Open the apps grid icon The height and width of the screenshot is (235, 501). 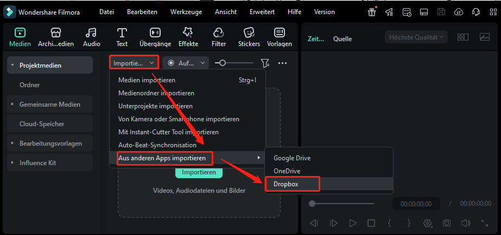click(x=493, y=12)
